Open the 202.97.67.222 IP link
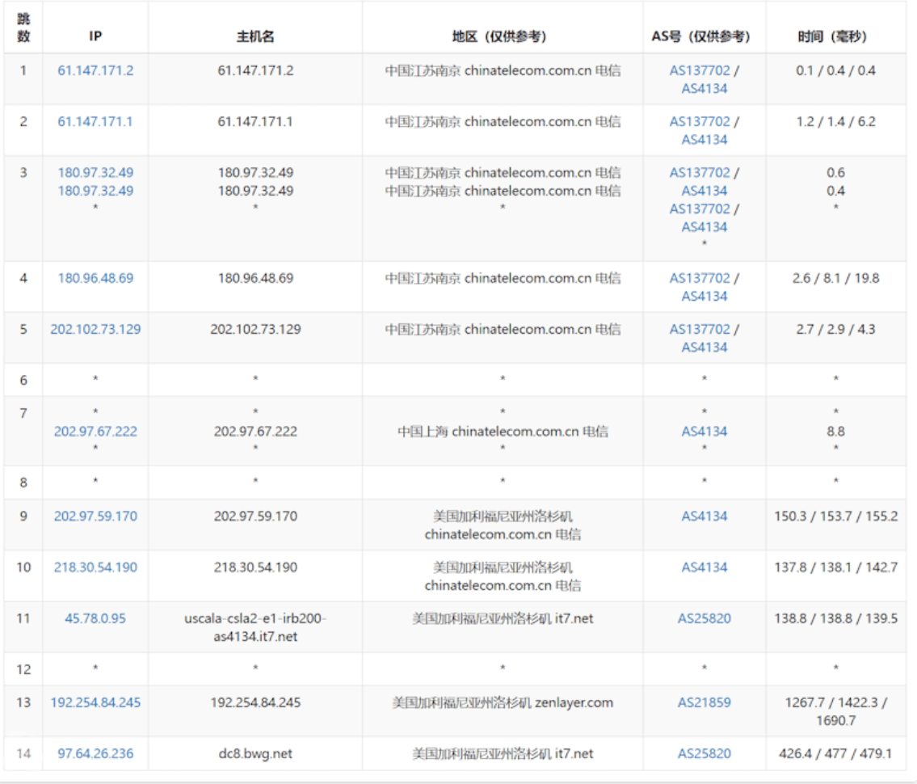This screenshot has width=917, height=784. tap(95, 432)
